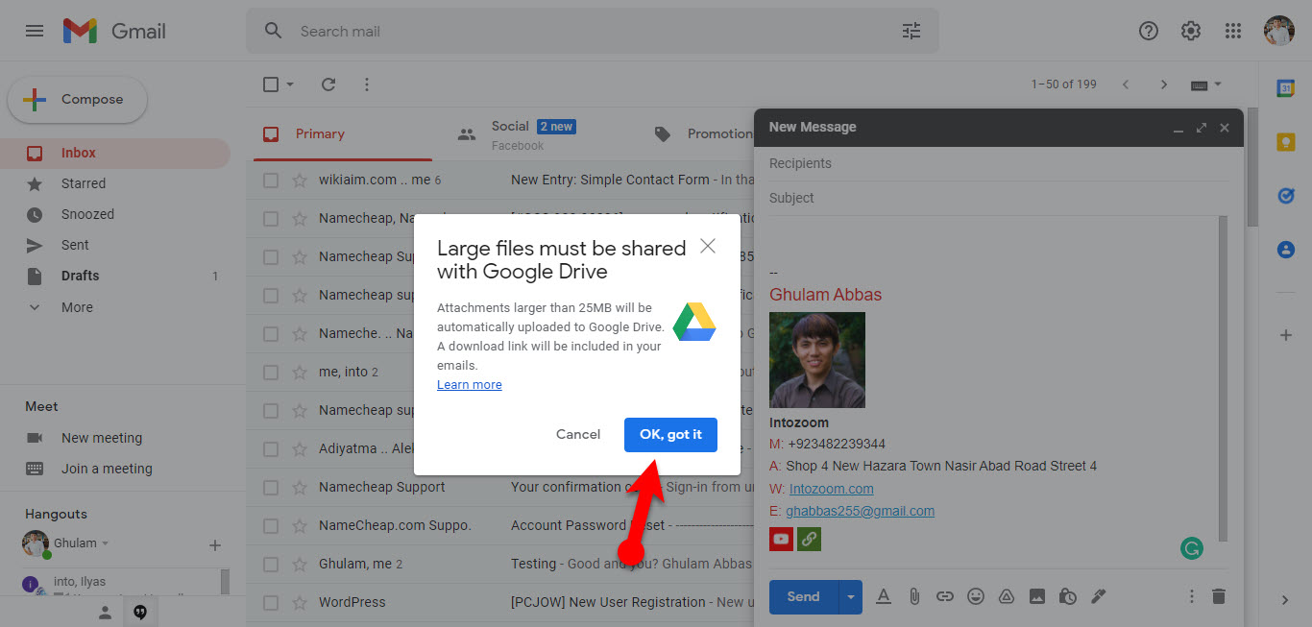Image resolution: width=1312 pixels, height=627 pixels.
Task: Toggle confidential mode icon
Action: (x=1068, y=596)
